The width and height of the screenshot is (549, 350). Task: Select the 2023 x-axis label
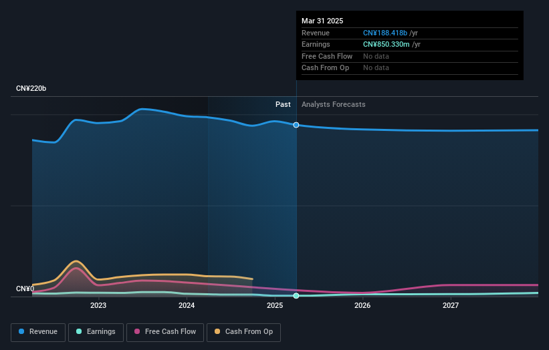click(98, 305)
